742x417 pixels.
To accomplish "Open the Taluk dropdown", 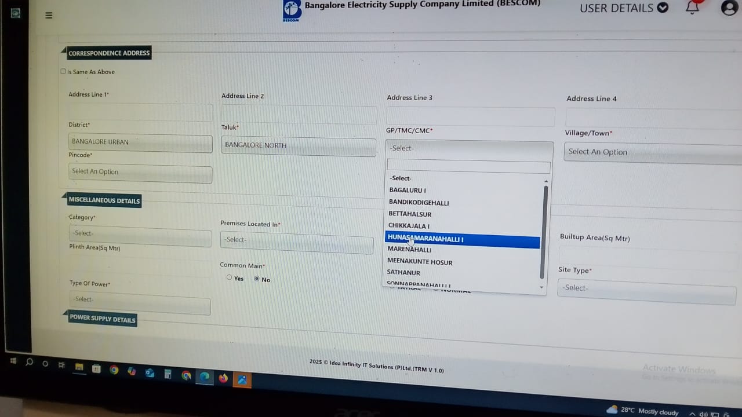I will (x=299, y=146).
